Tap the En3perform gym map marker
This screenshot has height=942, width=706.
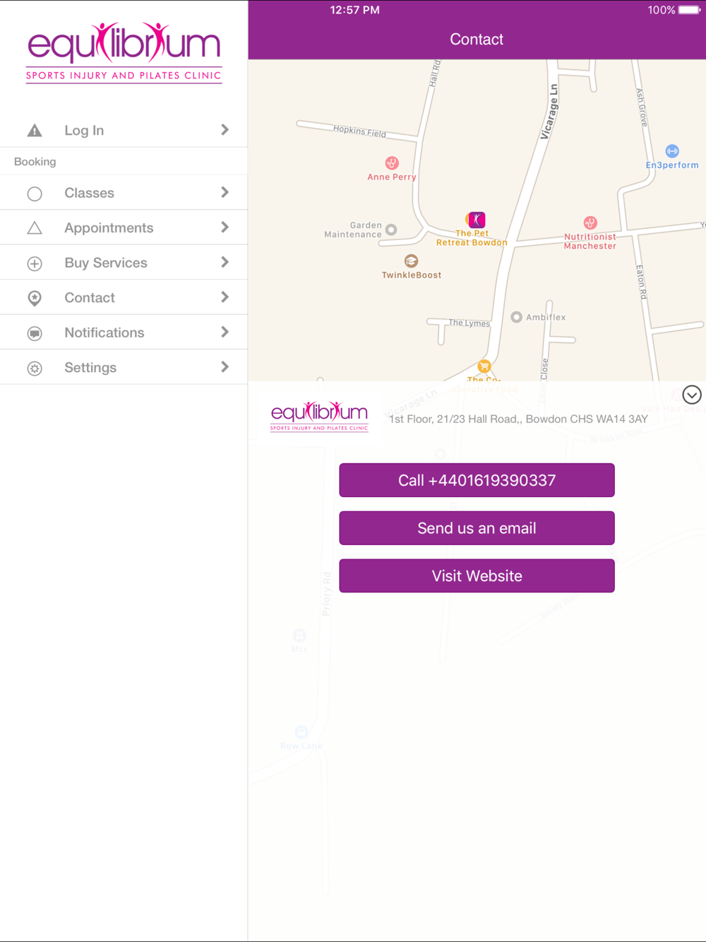(672, 151)
